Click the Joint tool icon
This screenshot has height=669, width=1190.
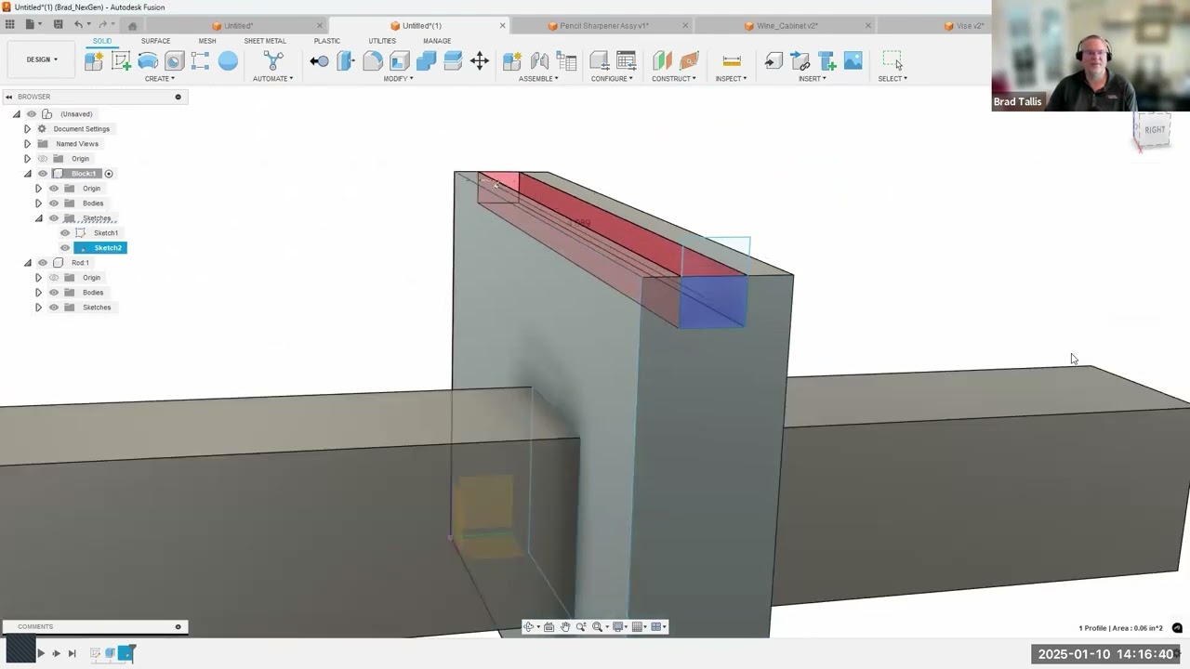click(539, 61)
